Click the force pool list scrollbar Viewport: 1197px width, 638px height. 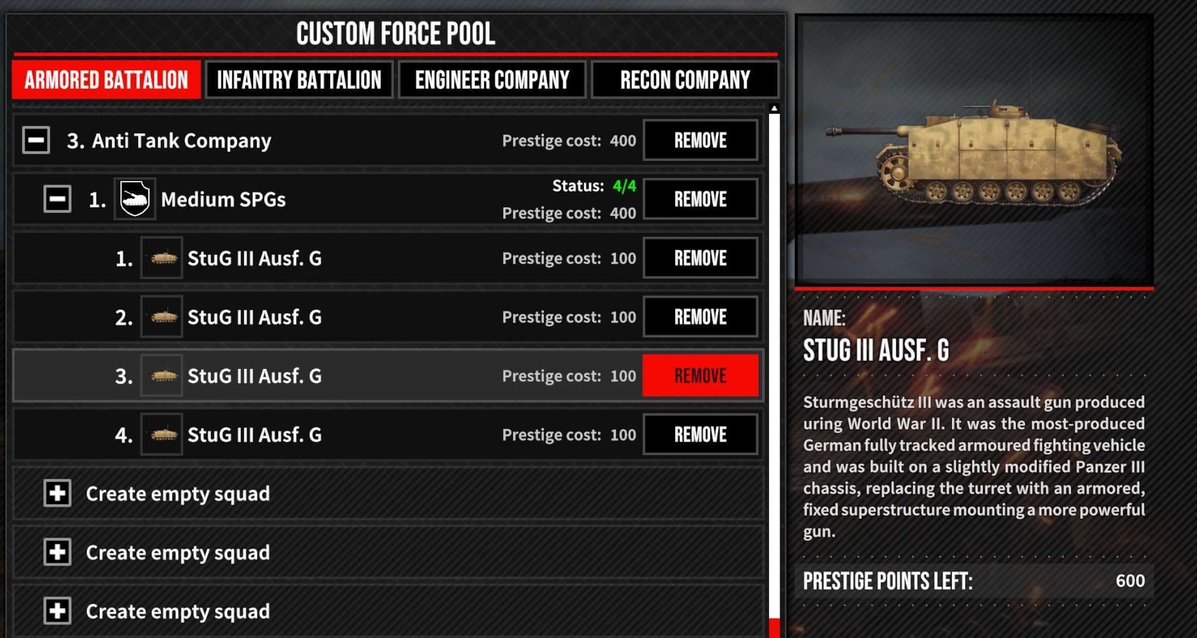click(x=774, y=367)
